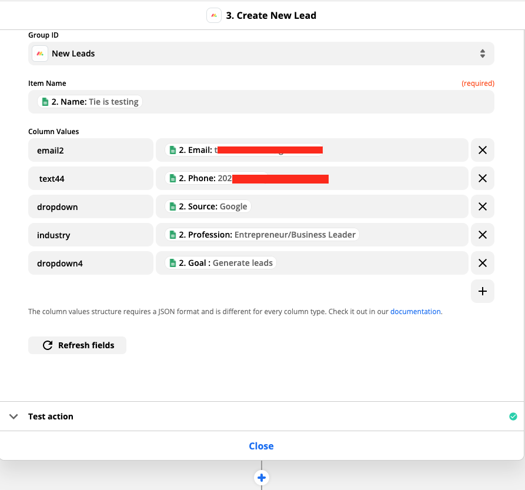This screenshot has height=490, width=525.
Task: Click the green Test action success checkmark
Action: 513,416
